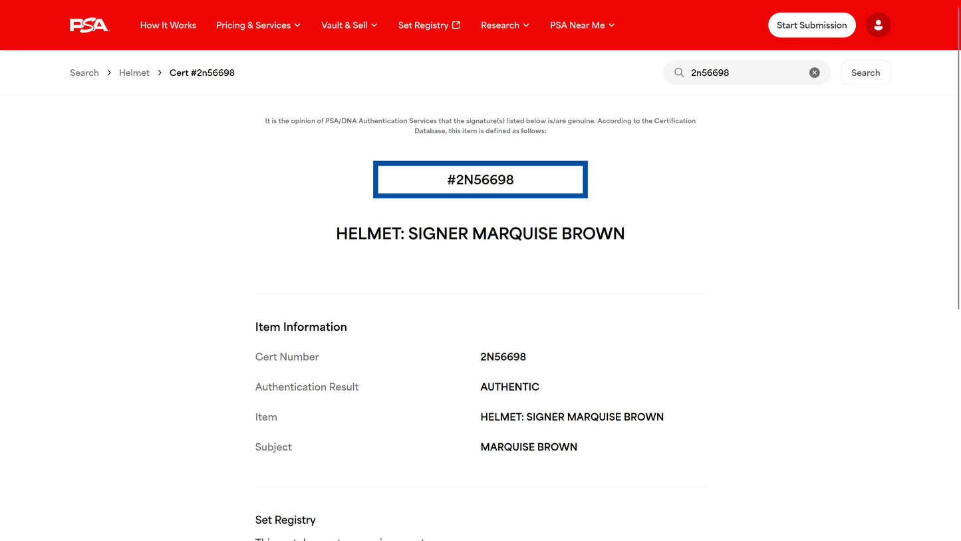Screen dimensions: 961x541
Task: Expand Vault & Sell menu
Action: point(349,25)
